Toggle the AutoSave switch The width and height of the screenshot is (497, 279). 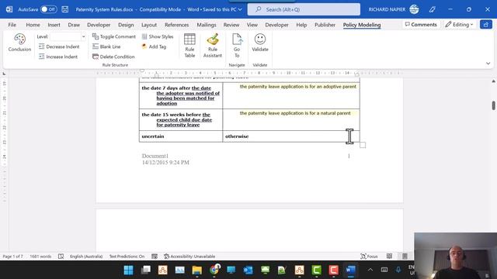48,9
